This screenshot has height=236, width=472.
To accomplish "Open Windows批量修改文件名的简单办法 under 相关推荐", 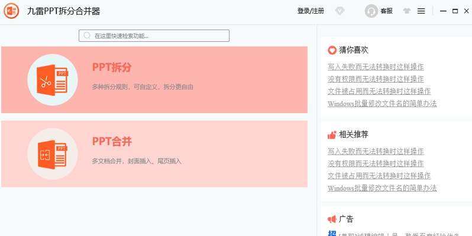I will pos(382,188).
